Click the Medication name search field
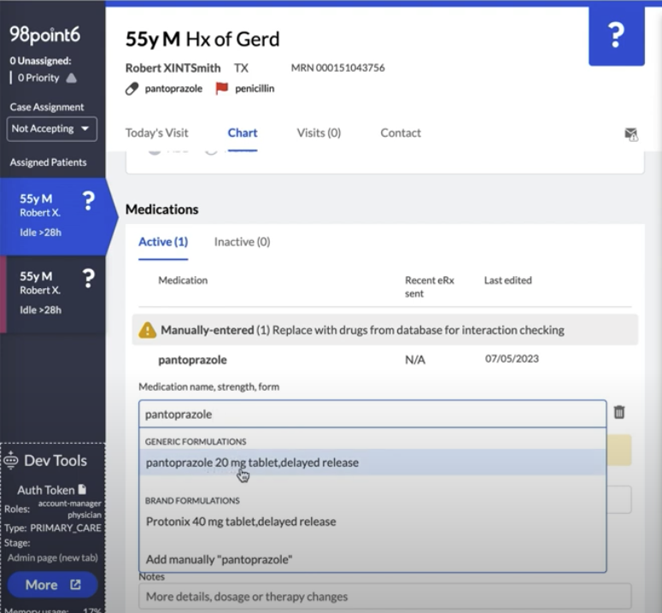Image resolution: width=662 pixels, height=613 pixels. (372, 414)
